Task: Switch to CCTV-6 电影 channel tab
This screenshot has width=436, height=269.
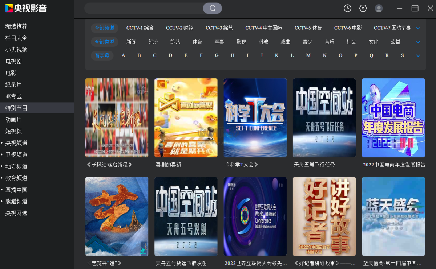Action: click(x=348, y=28)
